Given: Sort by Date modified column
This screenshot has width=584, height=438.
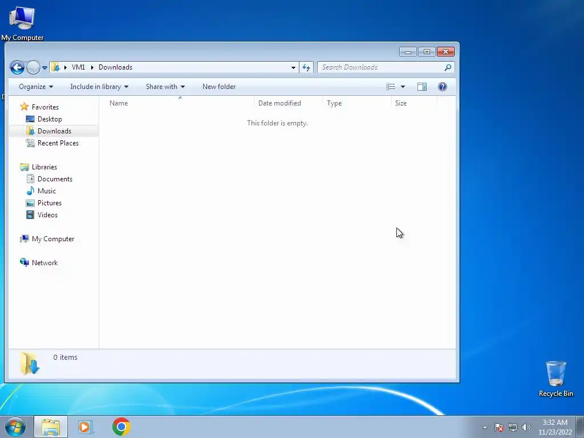Looking at the screenshot, I should pyautogui.click(x=289, y=103).
